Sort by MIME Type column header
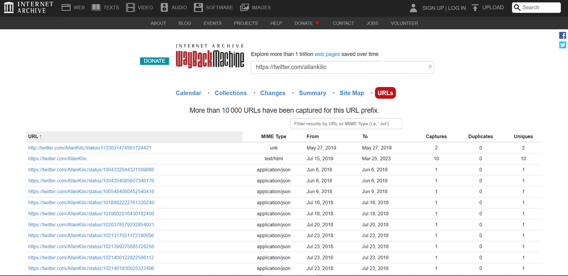This screenshot has height=276, width=568. [274, 137]
